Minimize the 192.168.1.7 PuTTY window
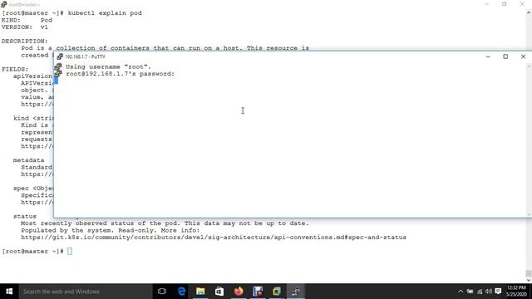532x299 pixels. pos(488,56)
